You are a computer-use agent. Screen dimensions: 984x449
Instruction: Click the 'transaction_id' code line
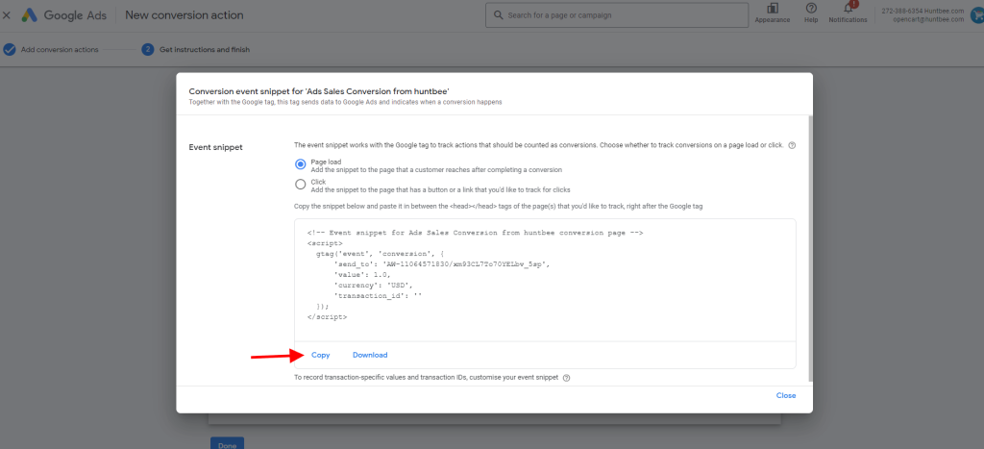click(x=378, y=296)
